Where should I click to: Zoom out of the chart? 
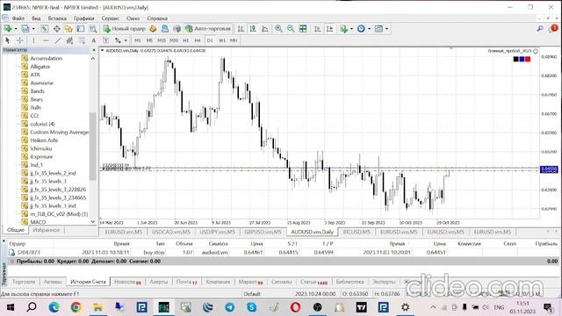click(291, 29)
